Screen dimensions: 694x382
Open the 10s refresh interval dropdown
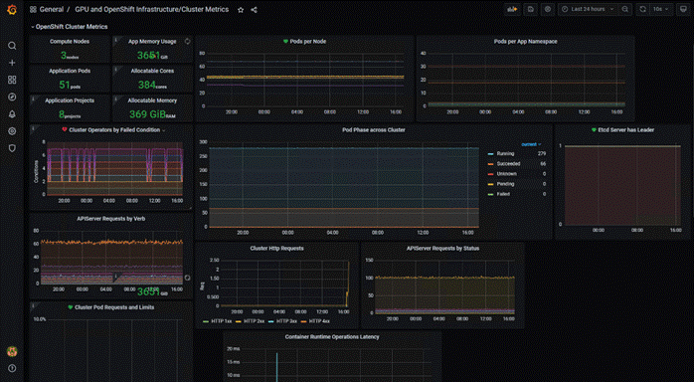(662, 9)
